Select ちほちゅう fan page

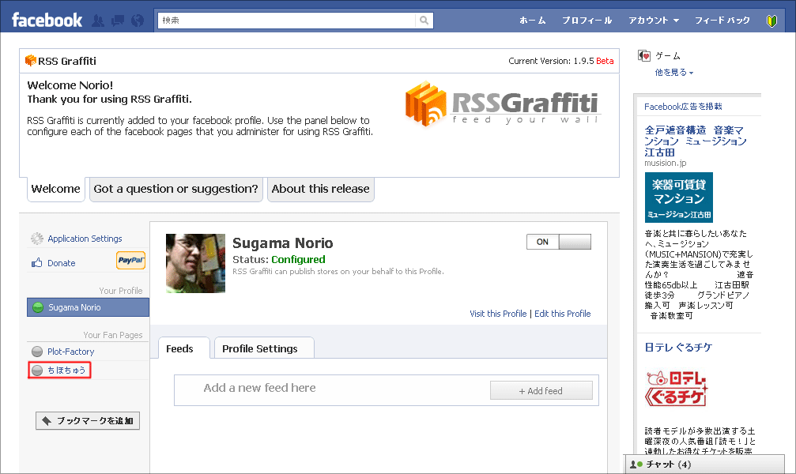click(66, 371)
